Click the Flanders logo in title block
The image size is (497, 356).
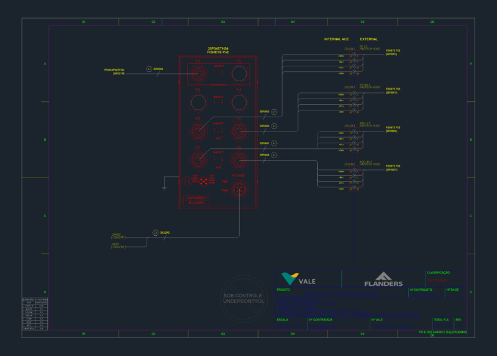pos(383,279)
